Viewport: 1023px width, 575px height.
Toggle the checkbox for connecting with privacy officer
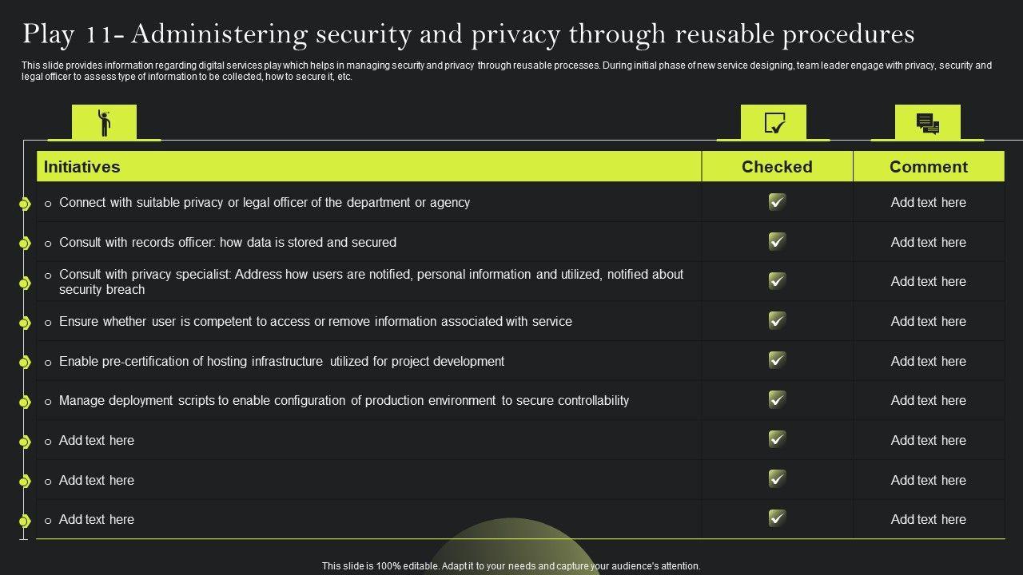(777, 202)
